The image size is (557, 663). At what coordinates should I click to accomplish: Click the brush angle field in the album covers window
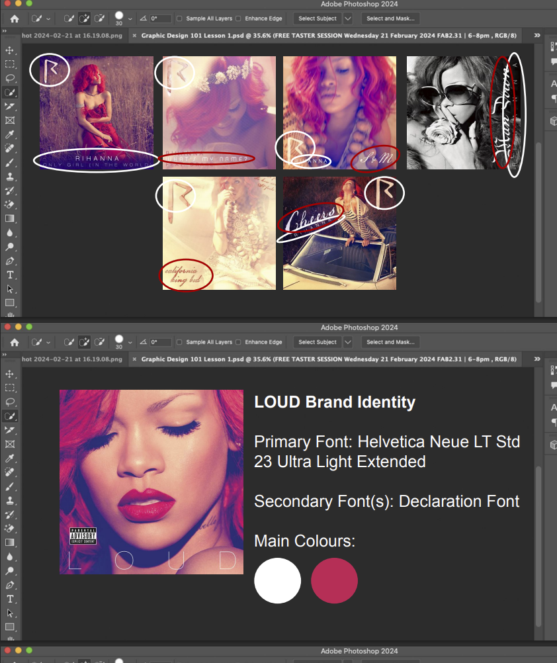pyautogui.click(x=161, y=19)
